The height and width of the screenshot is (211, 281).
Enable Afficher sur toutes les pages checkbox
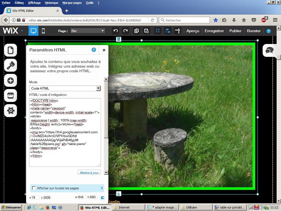(34, 188)
